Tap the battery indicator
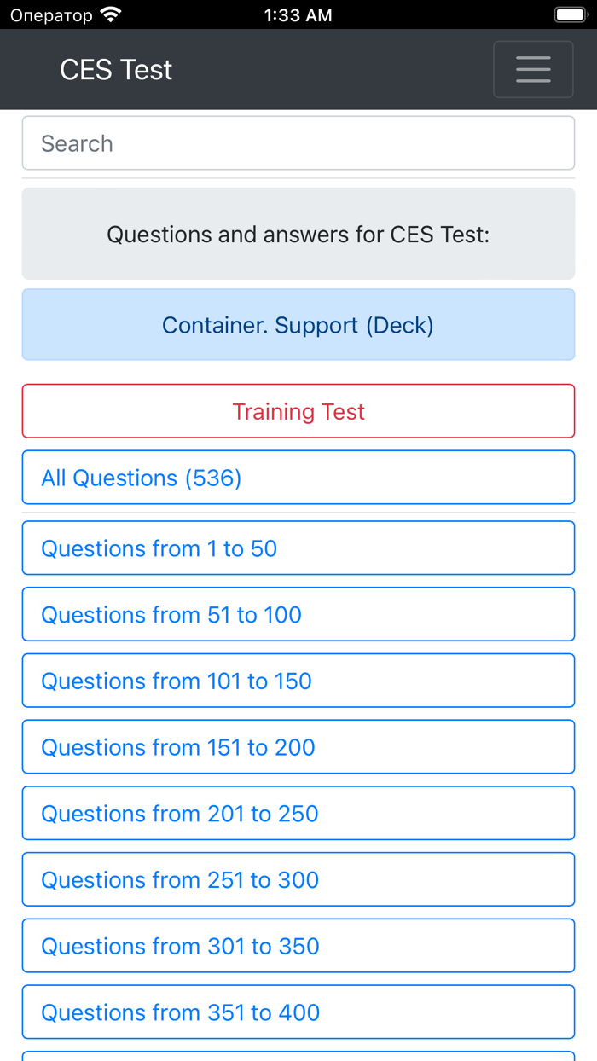This screenshot has width=597, height=1061. [570, 14]
